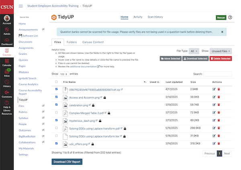241x170 pixels.
Task: Select the Home tab in TidyUP
Action: click(x=125, y=17)
